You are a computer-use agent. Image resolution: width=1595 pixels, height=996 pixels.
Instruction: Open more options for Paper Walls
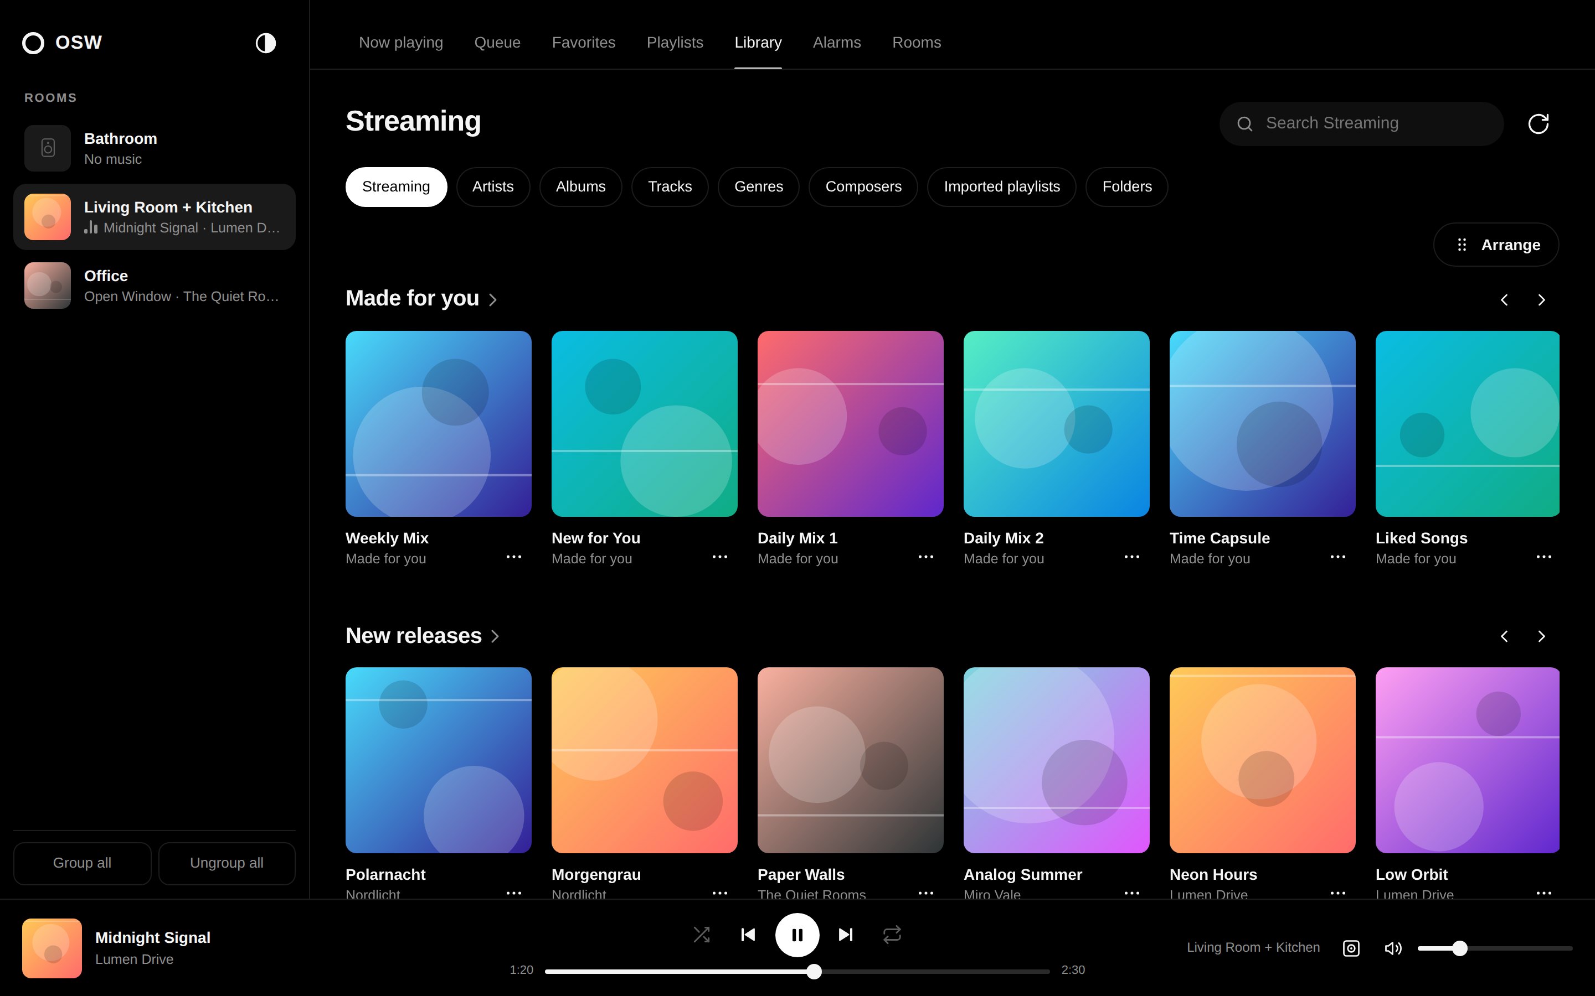pyautogui.click(x=926, y=893)
